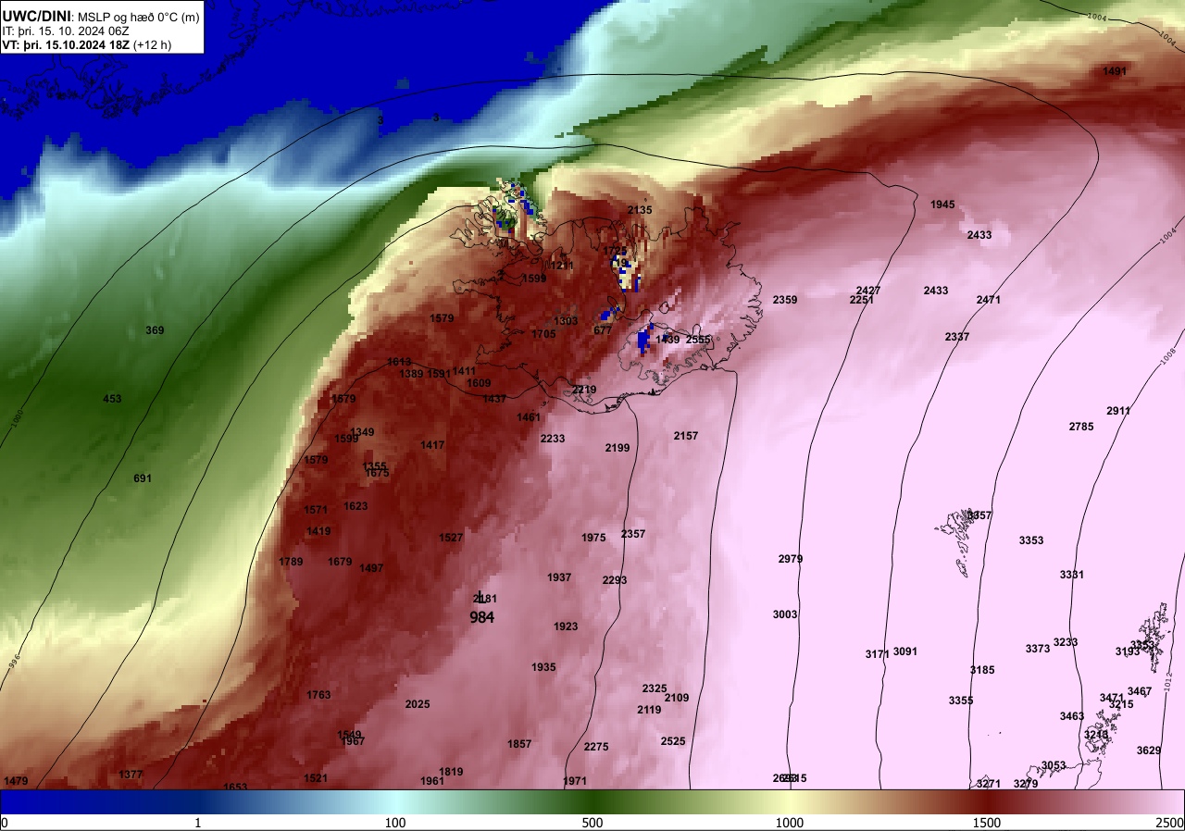Click the 100 label on color scale

395,823
